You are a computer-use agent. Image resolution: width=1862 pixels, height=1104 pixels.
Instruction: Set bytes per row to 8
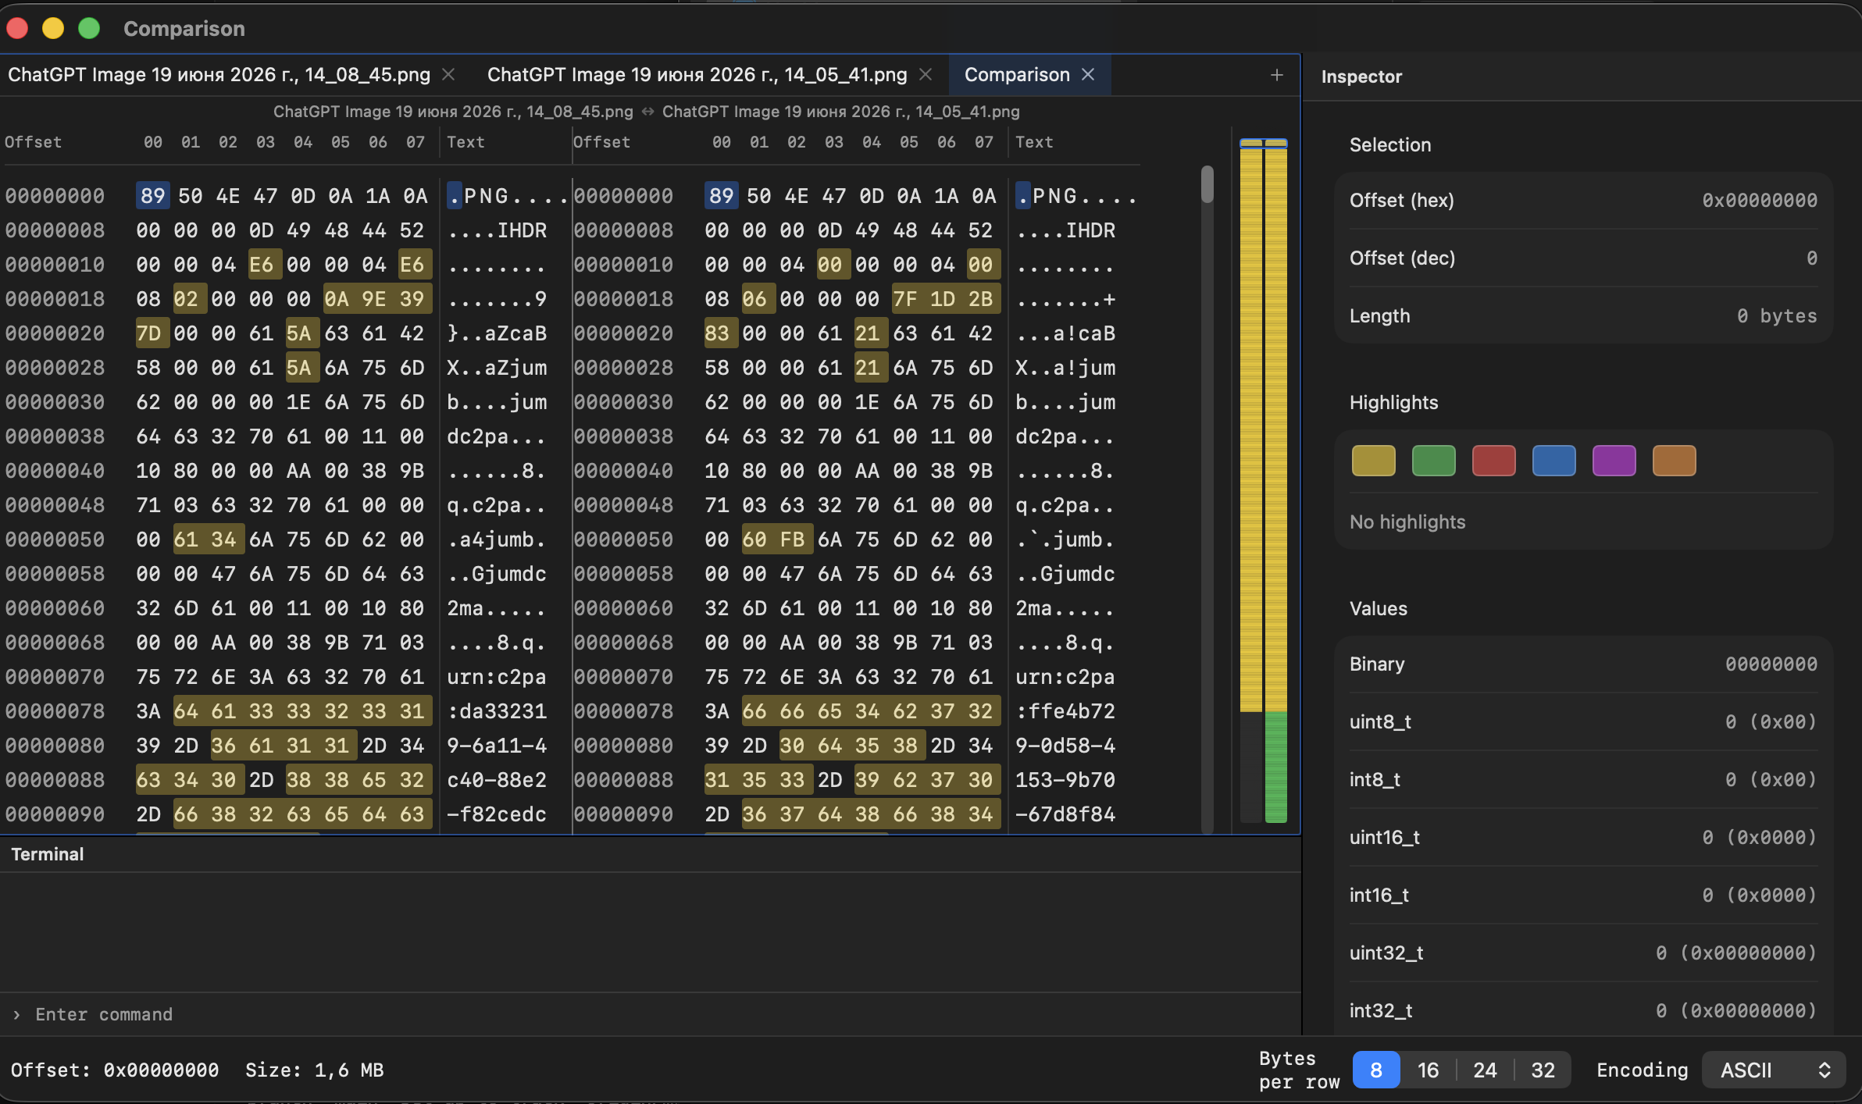1376,1070
